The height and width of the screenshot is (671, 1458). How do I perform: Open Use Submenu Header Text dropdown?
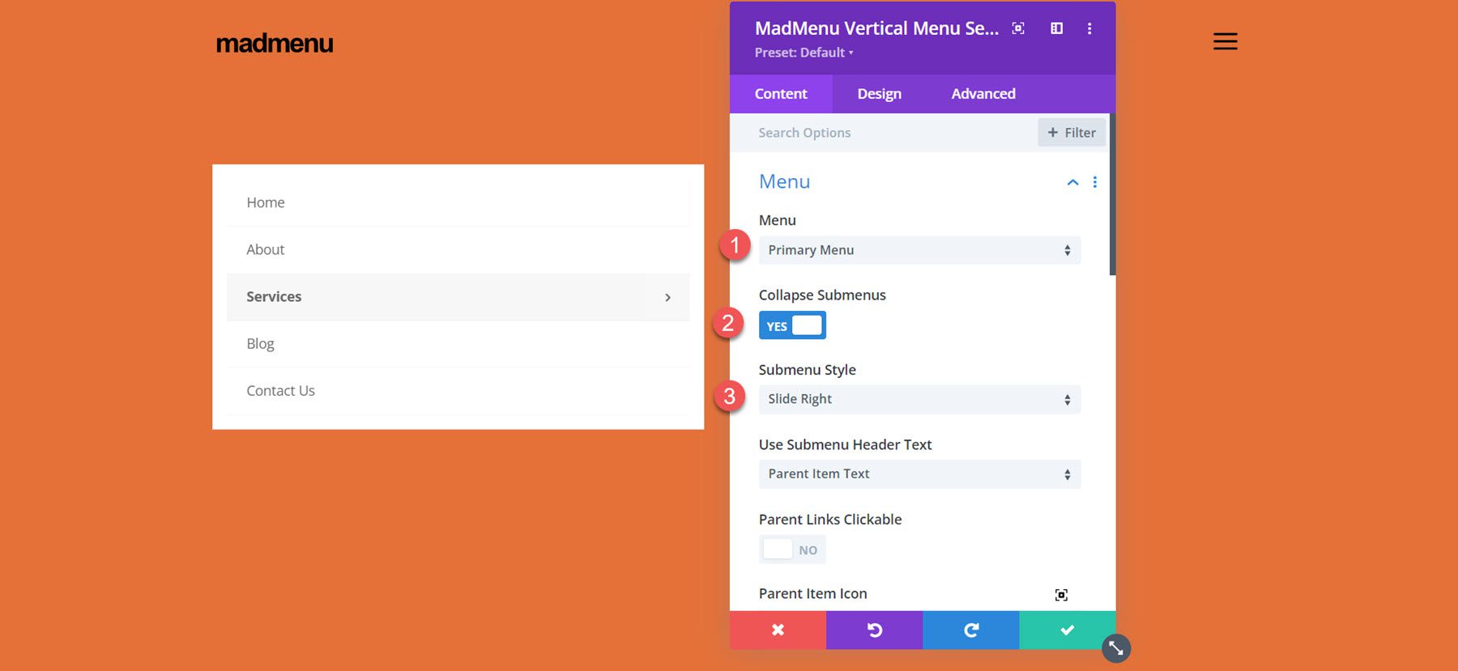pos(919,474)
